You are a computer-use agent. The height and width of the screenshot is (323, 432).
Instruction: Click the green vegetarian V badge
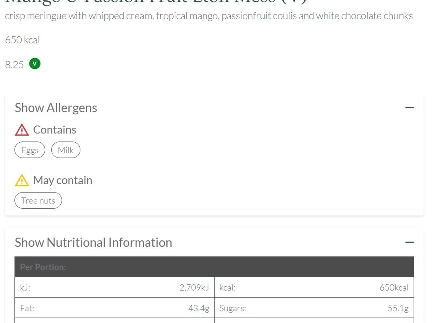point(35,64)
